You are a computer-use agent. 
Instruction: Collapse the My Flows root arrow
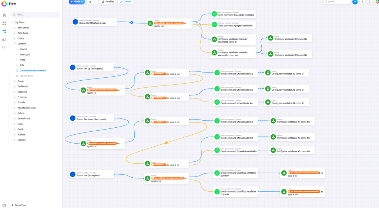(x=13, y=23)
